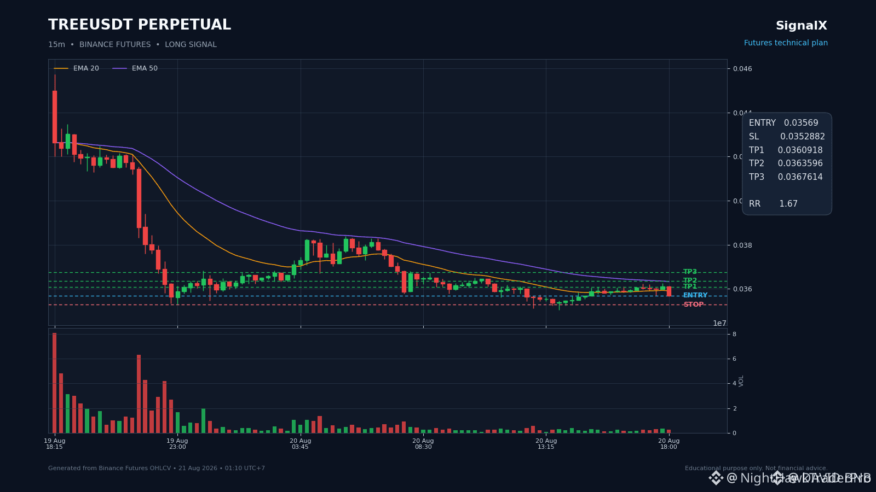Click the Generated from Binance Futures OHLCV footer
Screen dimensions: 876x492
click(x=157, y=468)
